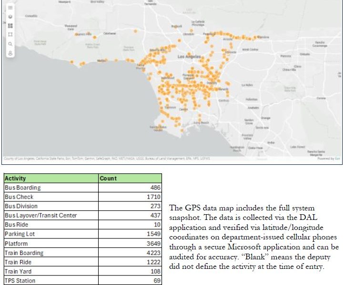
Task: Click the 'Los Angeles' map label
Action: point(189,57)
